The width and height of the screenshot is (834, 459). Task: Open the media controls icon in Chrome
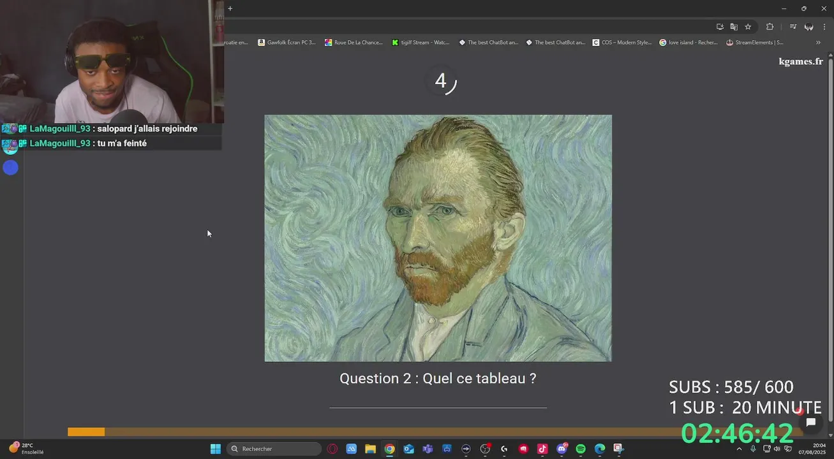[x=793, y=27]
